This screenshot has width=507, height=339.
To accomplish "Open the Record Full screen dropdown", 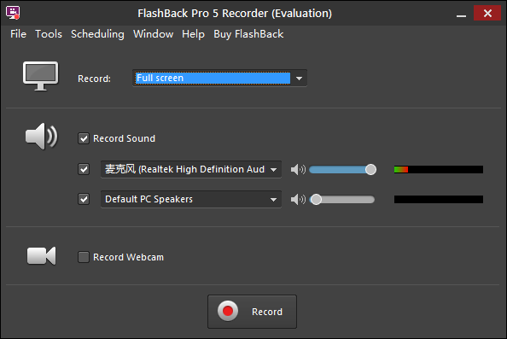I will click(219, 79).
